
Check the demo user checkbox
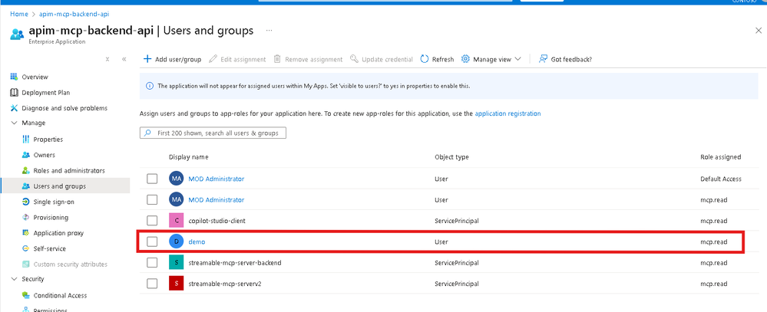click(x=152, y=241)
